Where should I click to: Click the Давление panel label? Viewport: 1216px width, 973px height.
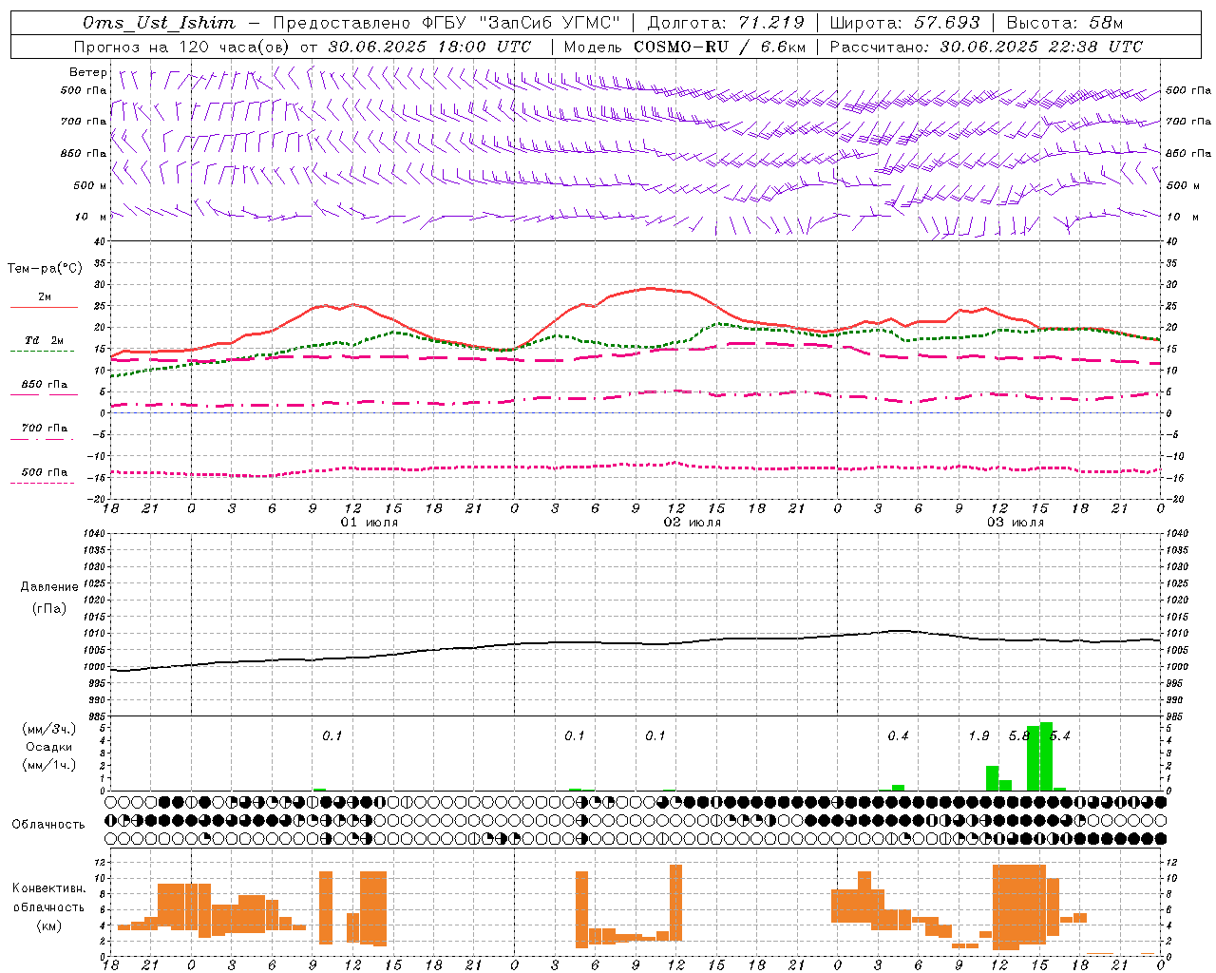(x=49, y=587)
